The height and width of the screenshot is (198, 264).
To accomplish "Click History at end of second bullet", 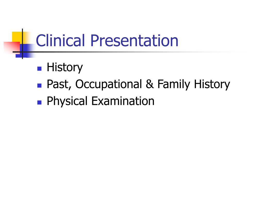I will click(x=212, y=84).
